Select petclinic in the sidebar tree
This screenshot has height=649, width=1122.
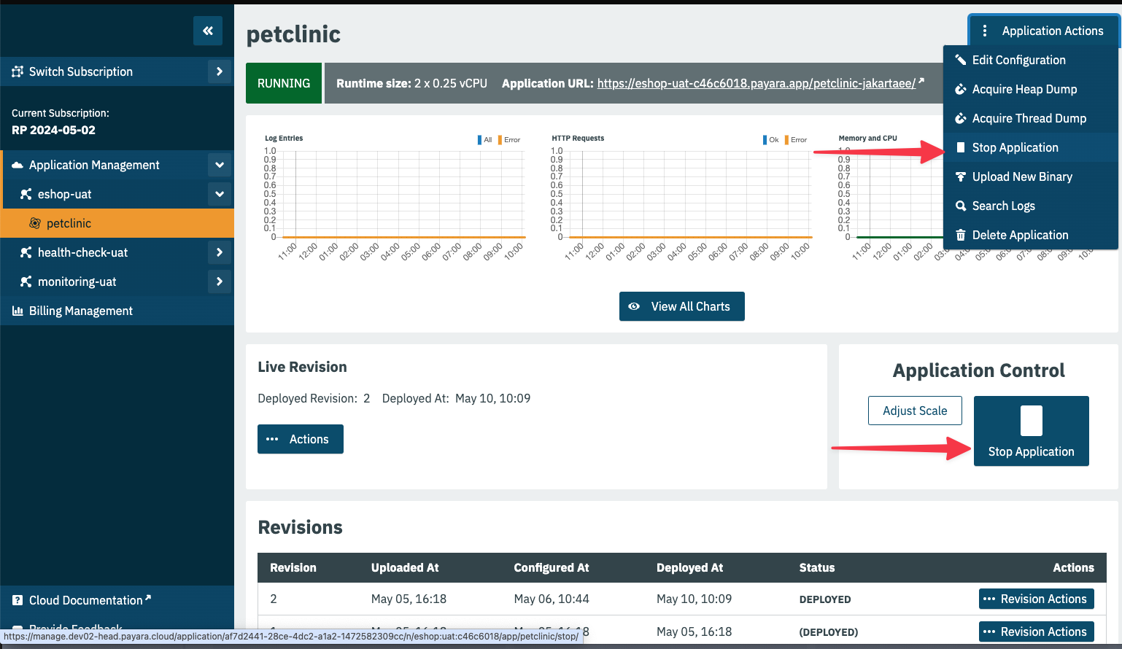click(69, 223)
